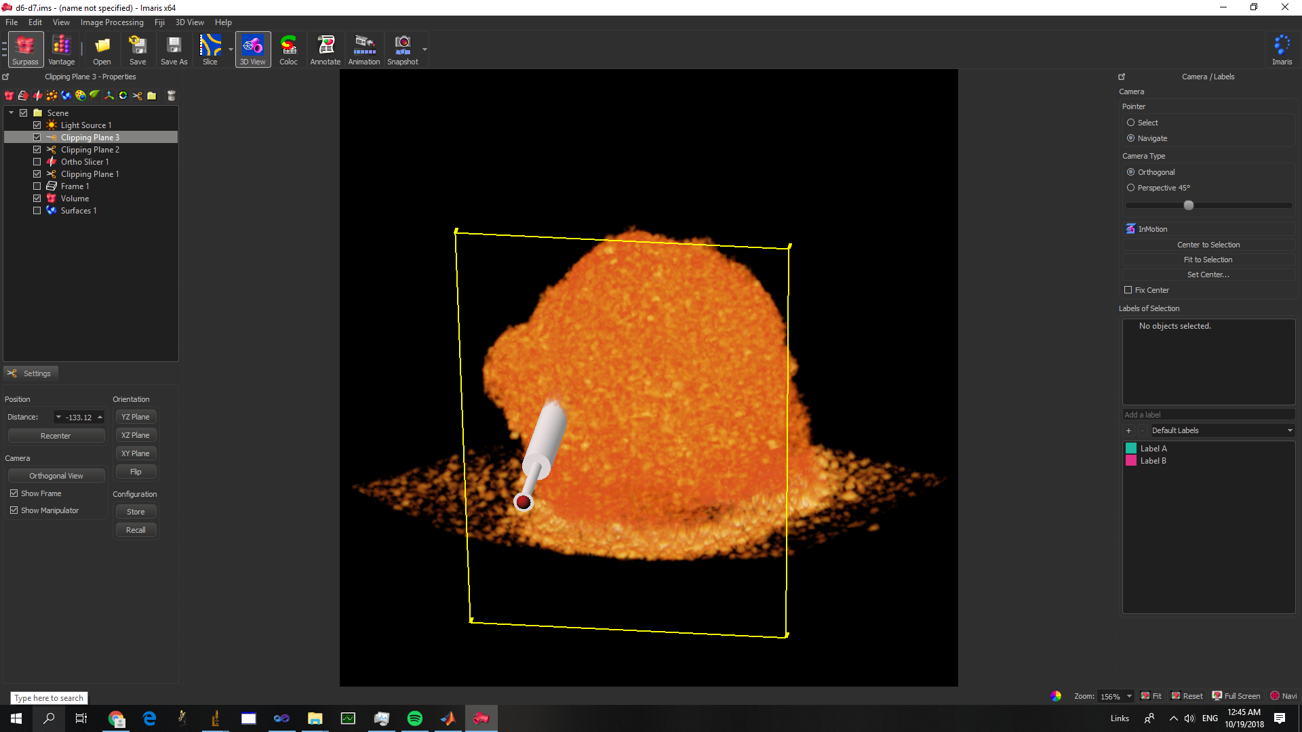
Task: Add new Spots object icon
Action: [x=52, y=96]
